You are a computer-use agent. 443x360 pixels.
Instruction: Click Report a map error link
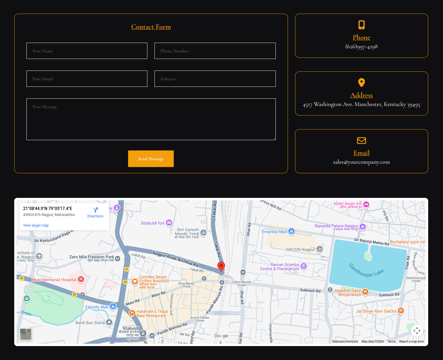(x=411, y=342)
